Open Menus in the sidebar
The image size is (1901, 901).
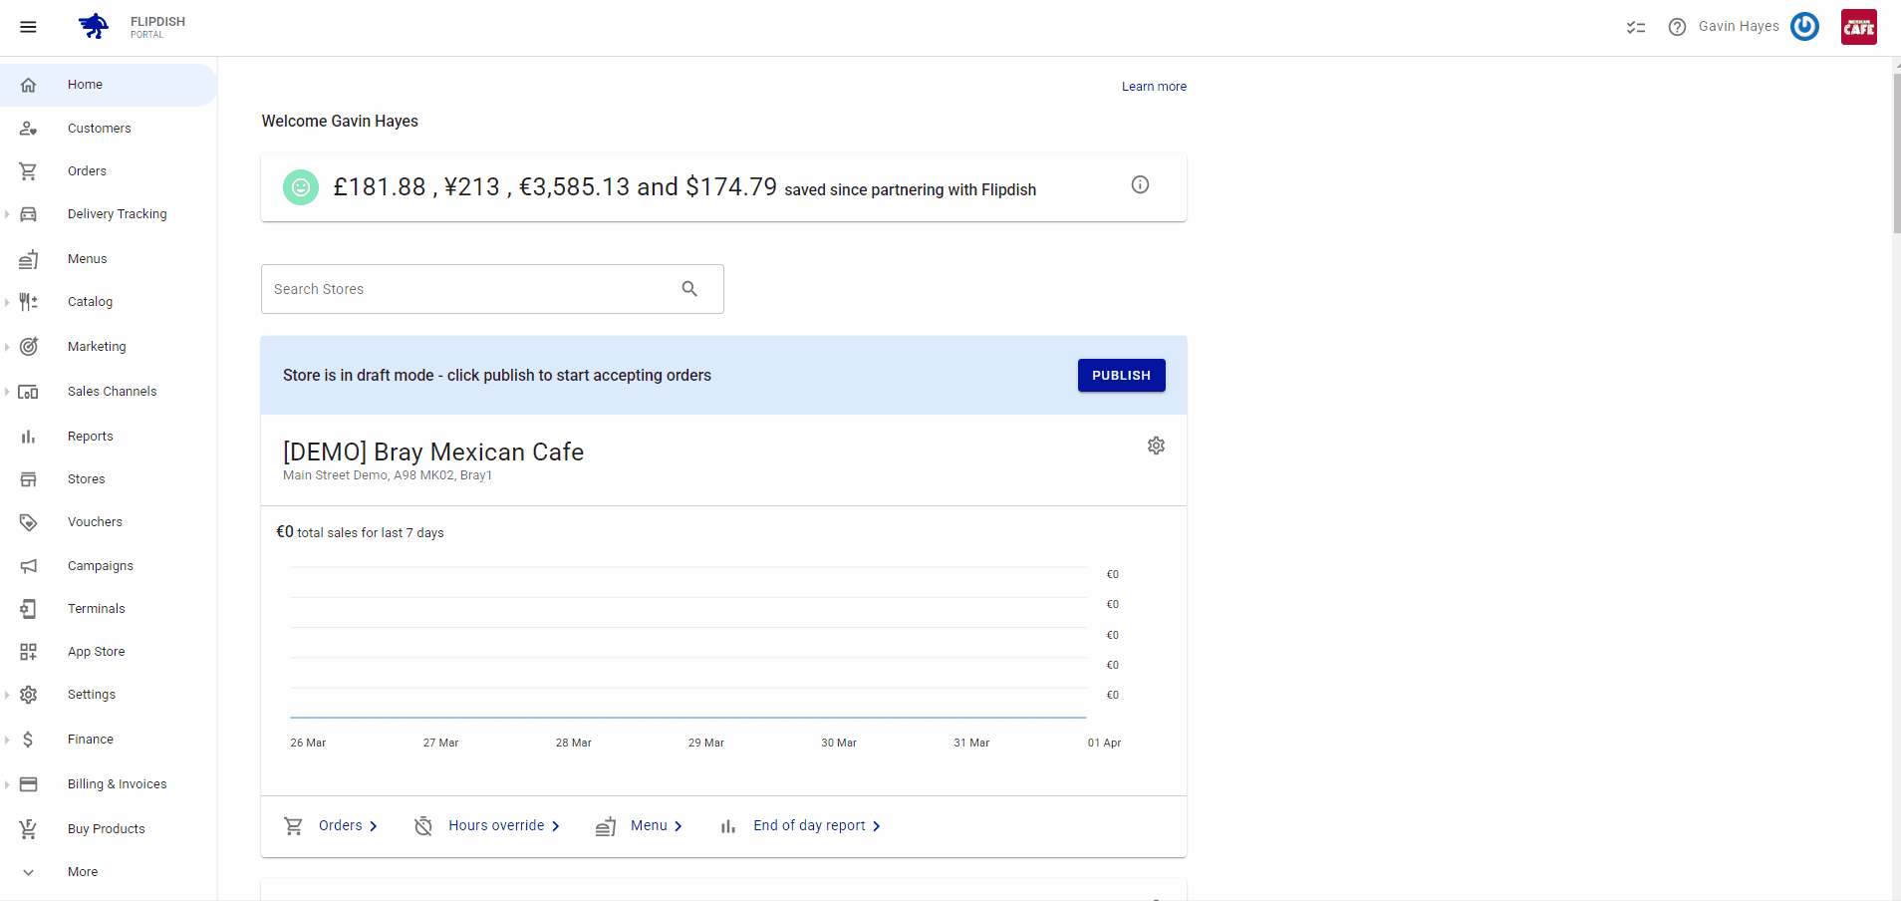108,259
